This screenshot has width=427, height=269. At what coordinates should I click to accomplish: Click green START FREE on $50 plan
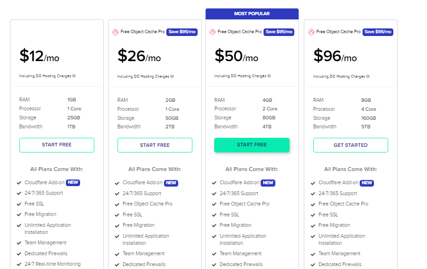[x=252, y=145]
